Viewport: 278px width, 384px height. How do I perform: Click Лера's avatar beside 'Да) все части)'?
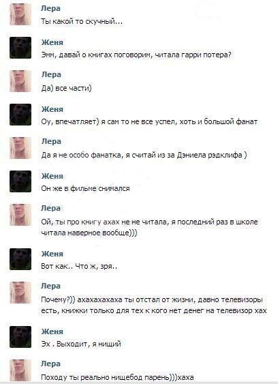coord(20,81)
